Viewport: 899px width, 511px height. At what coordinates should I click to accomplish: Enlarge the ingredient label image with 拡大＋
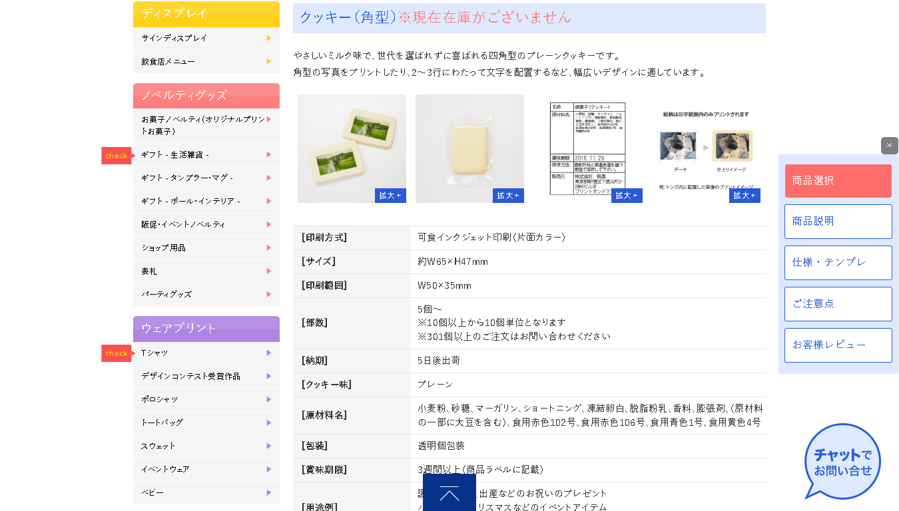(x=627, y=195)
